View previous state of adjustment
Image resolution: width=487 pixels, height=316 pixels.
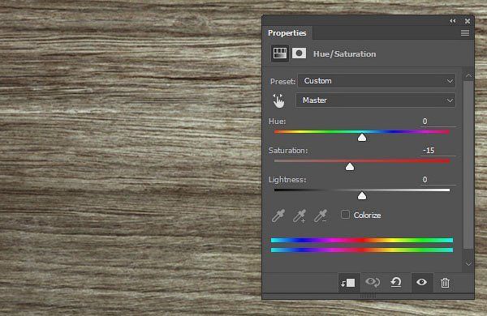[373, 282]
